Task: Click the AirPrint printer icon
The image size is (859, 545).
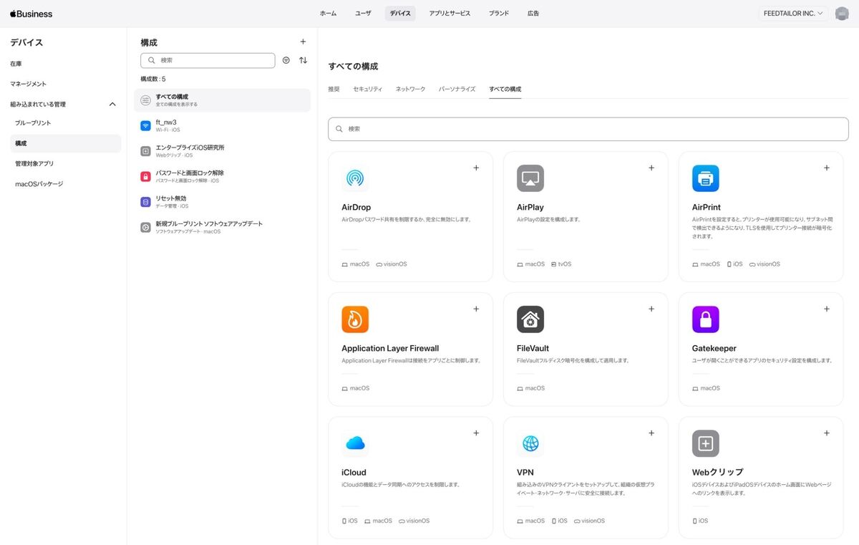Action: [x=705, y=178]
